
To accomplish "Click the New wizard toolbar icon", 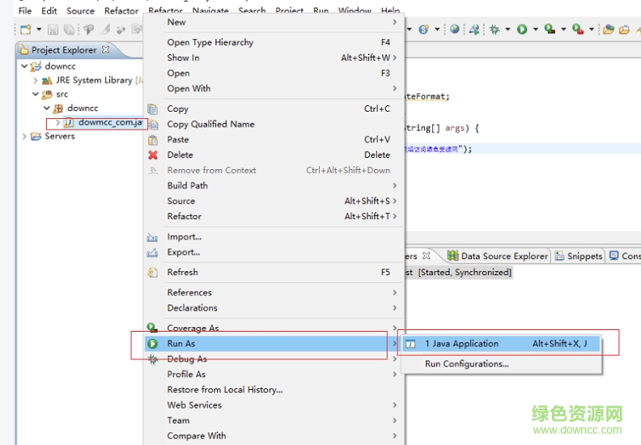I will [25, 29].
